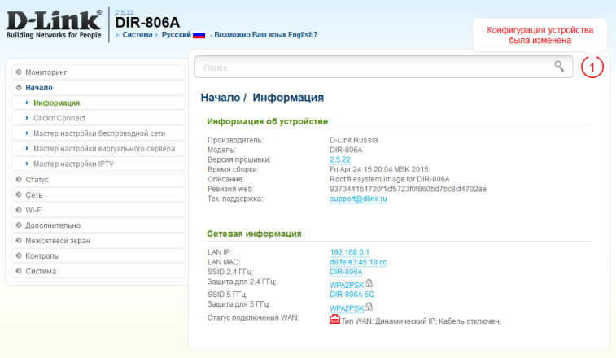Expand the Wi-Fi menu section
Viewport: 616px width, 358px height.
[x=98, y=210]
